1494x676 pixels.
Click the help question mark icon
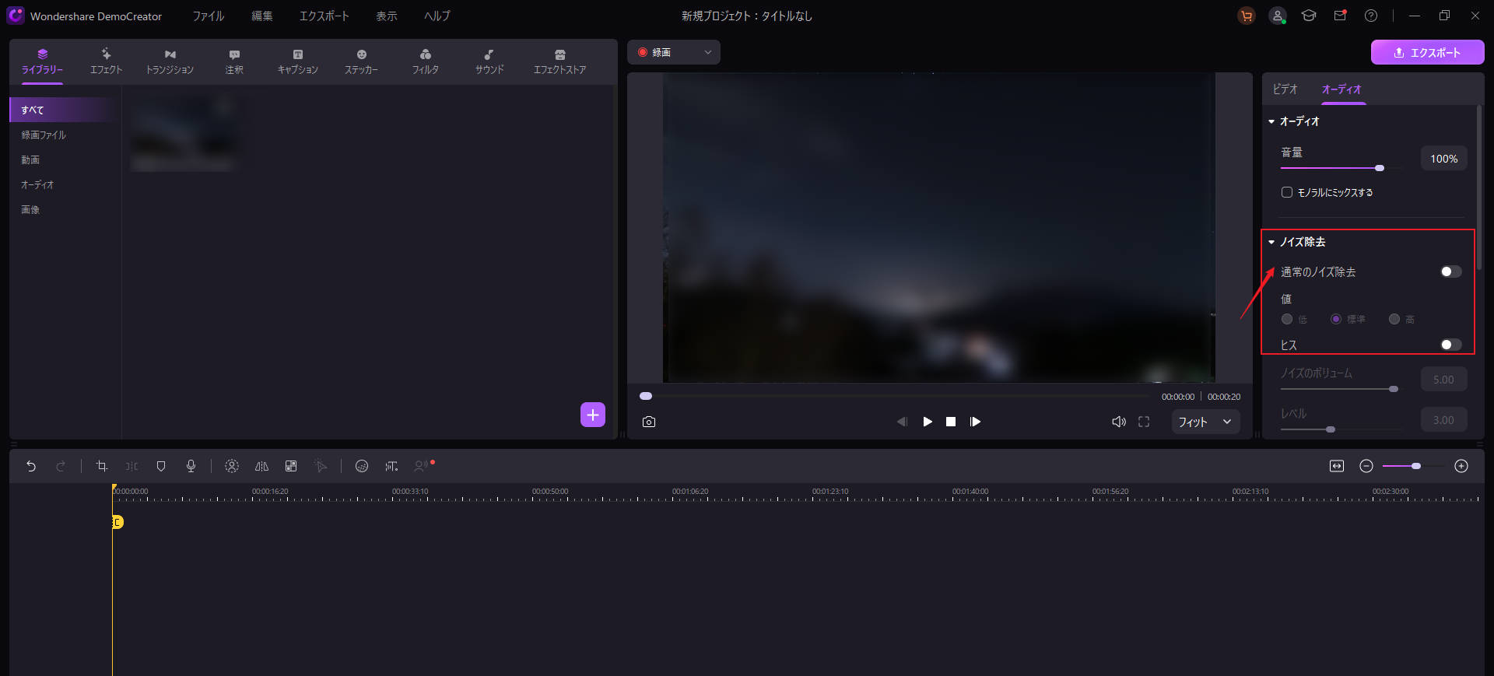[x=1371, y=16]
